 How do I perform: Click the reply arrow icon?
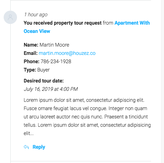26,147
